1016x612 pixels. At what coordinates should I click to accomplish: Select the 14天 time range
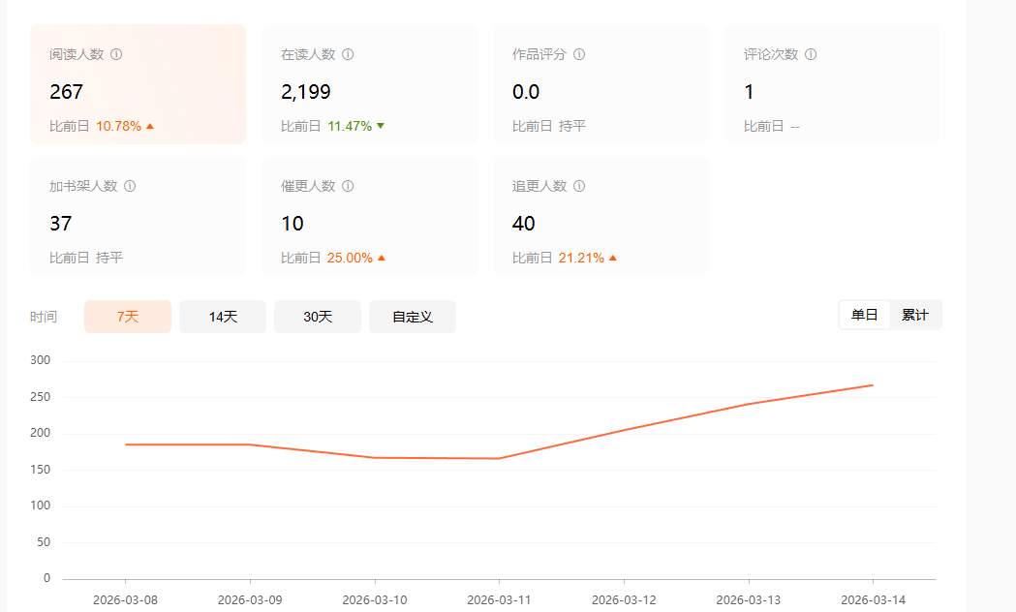[223, 317]
